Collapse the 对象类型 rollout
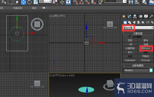 click(x=138, y=33)
